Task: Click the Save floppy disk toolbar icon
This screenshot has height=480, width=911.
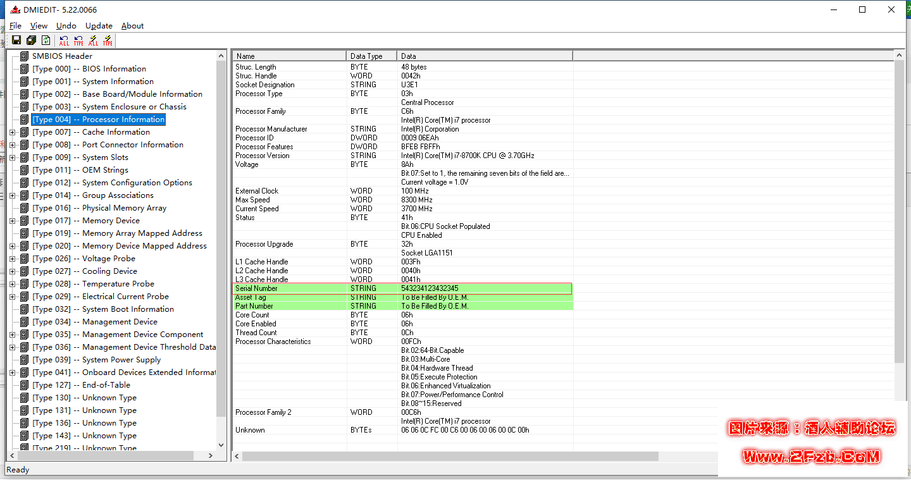Action: pyautogui.click(x=16, y=40)
